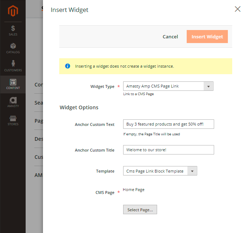This screenshot has height=233, width=247.
Task: Open the Stores sidebar menu
Action: 13,120
